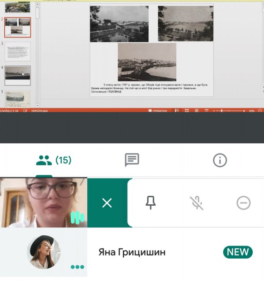Switch to Reading view icon
The width and height of the screenshot is (264, 286).
pos(197,110)
